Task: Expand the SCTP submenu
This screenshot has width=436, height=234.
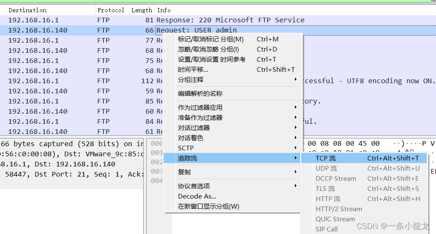Action: click(x=233, y=148)
